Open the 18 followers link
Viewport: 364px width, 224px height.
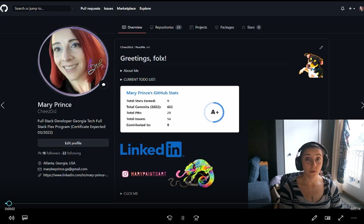pyautogui.click(x=51, y=153)
